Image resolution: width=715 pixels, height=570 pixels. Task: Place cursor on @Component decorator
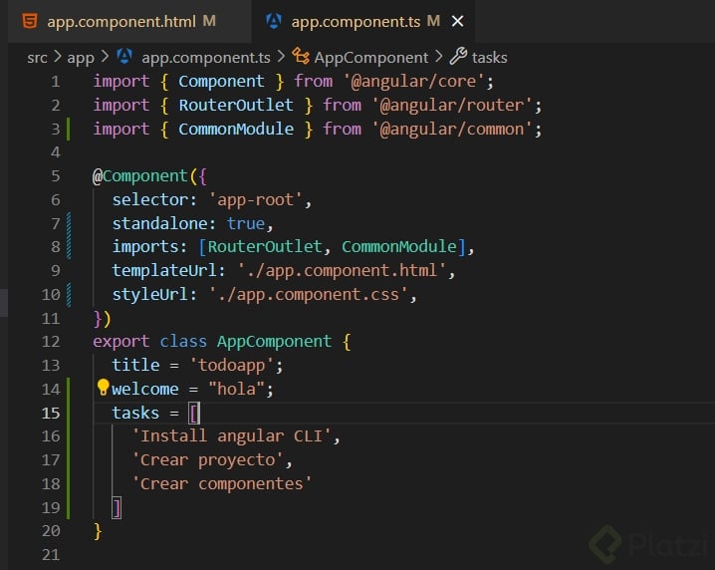click(x=140, y=176)
